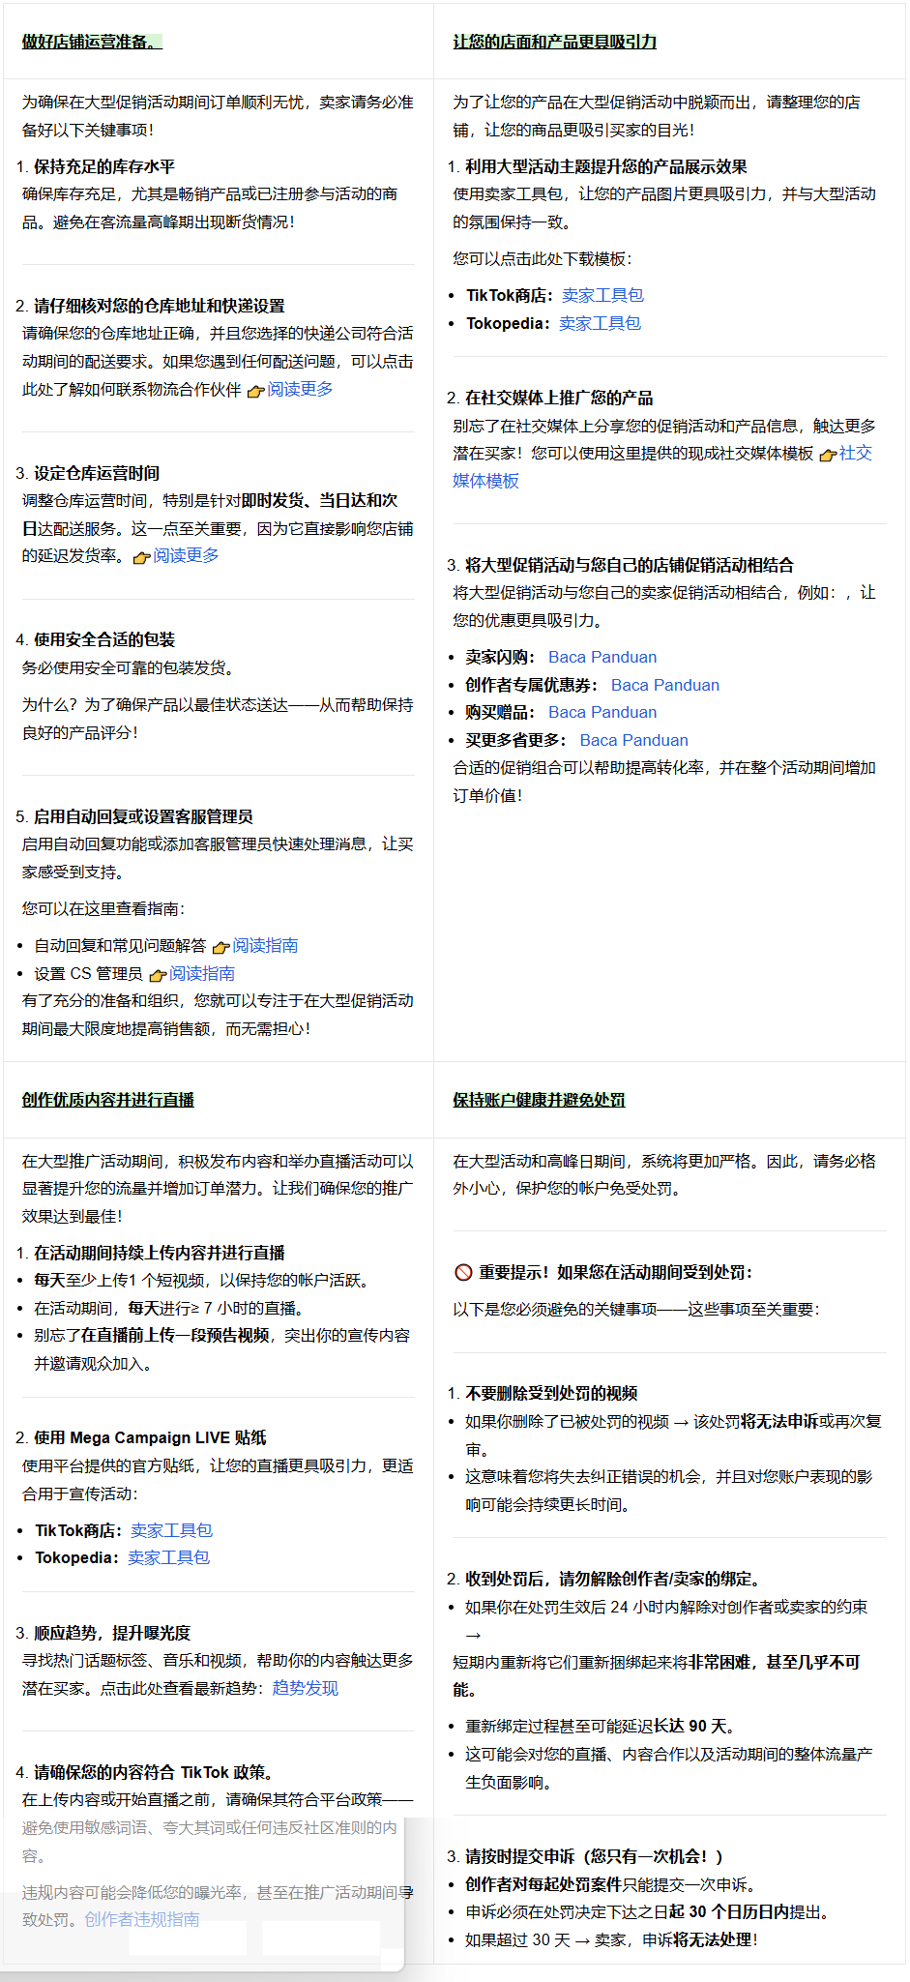Open Baca Panduan link for 创作者专属优惠券

(x=665, y=685)
